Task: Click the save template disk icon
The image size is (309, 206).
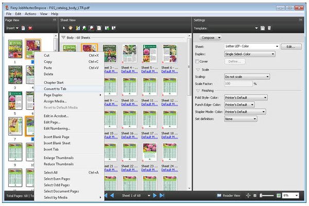Action: [x=262, y=27]
